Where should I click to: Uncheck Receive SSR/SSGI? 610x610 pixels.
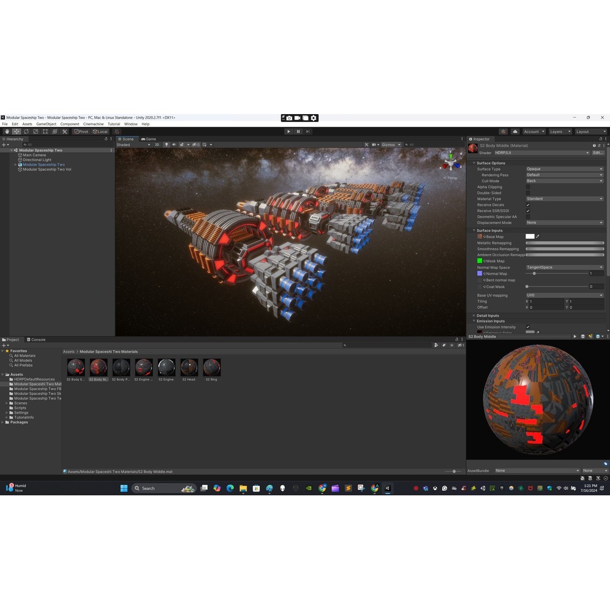528,211
